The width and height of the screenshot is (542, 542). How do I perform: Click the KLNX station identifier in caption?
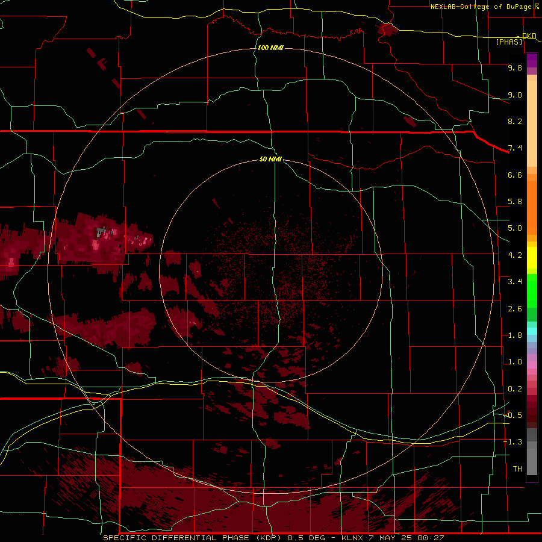[352, 538]
